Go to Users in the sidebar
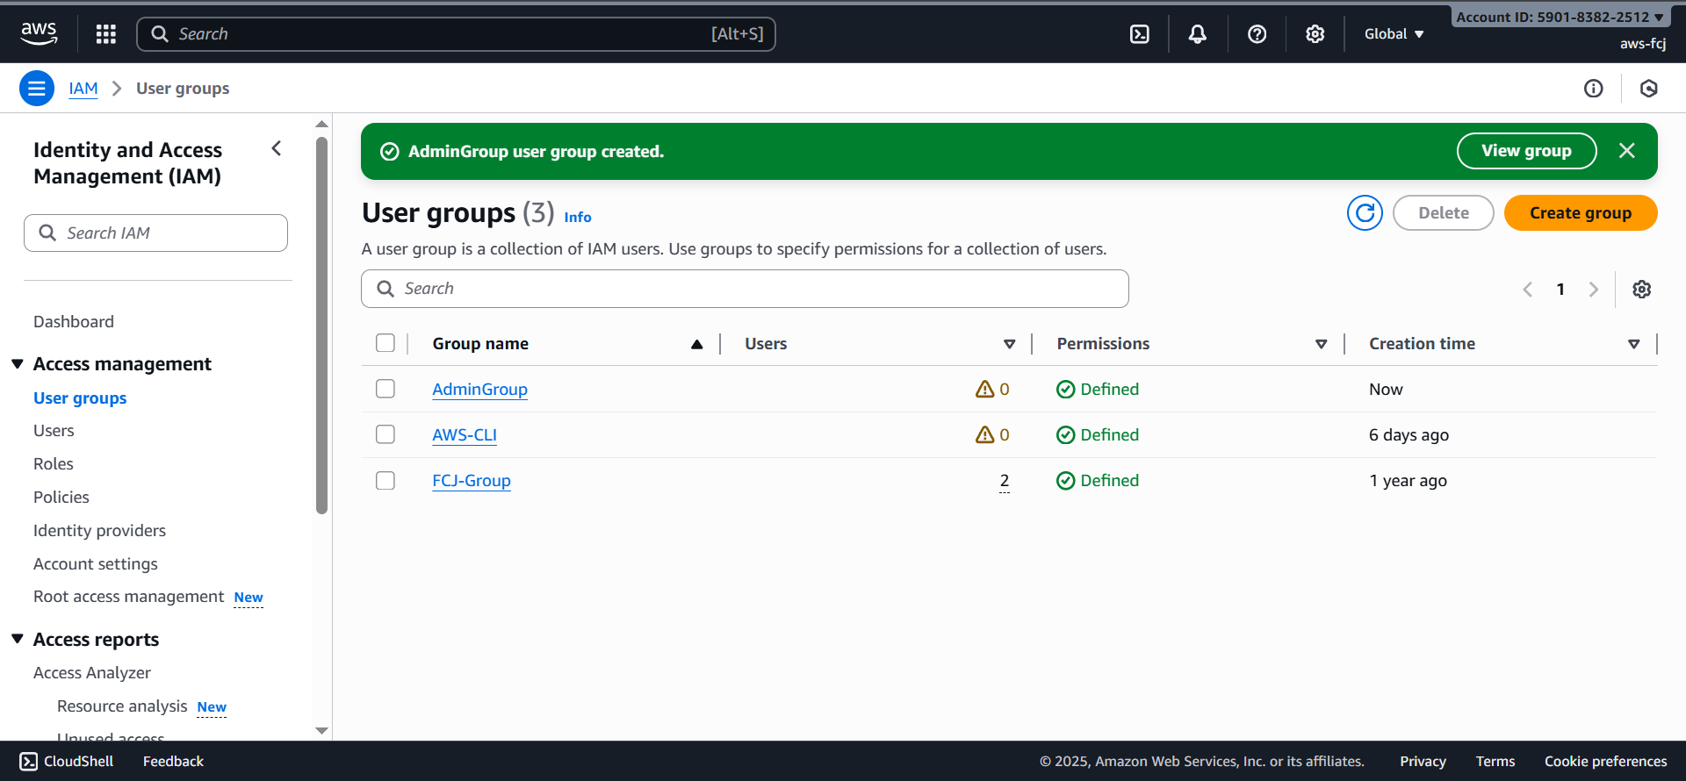This screenshot has height=781, width=1686. coord(54,430)
